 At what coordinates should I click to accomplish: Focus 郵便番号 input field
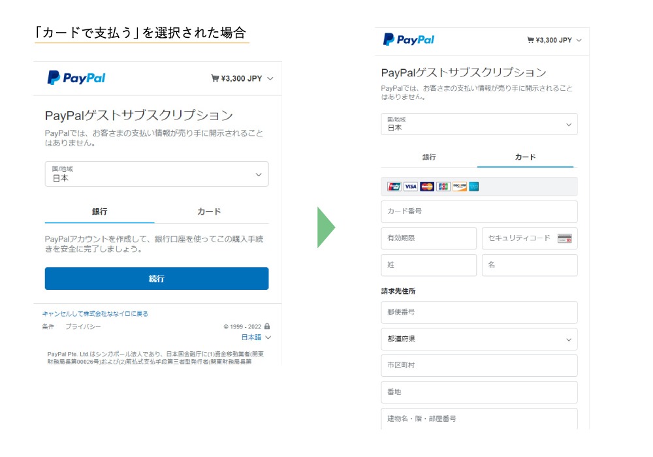[x=479, y=312]
